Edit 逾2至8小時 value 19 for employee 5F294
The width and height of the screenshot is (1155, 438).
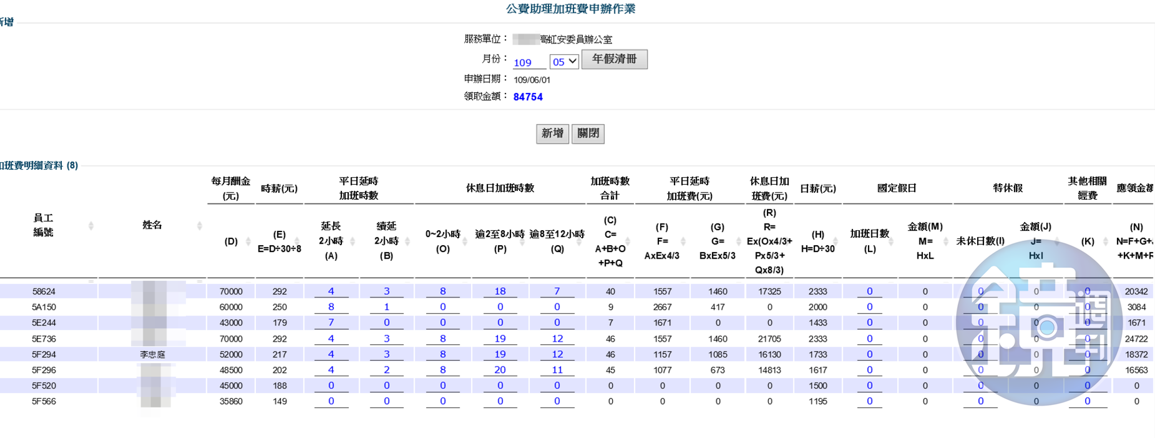point(500,354)
